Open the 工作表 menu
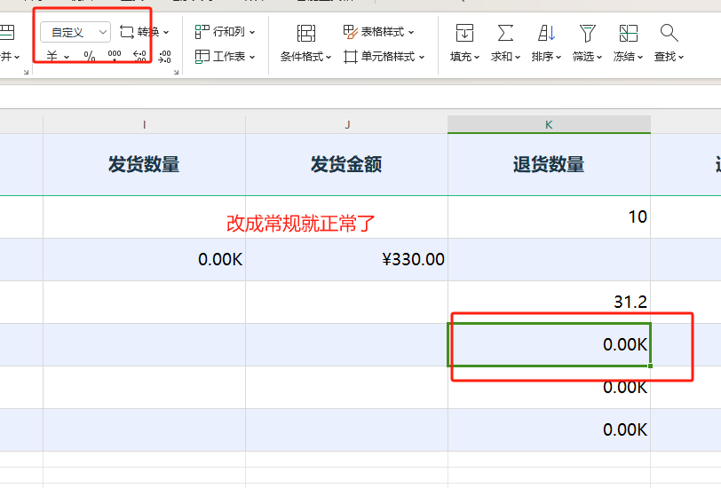The image size is (721, 488). point(225,57)
